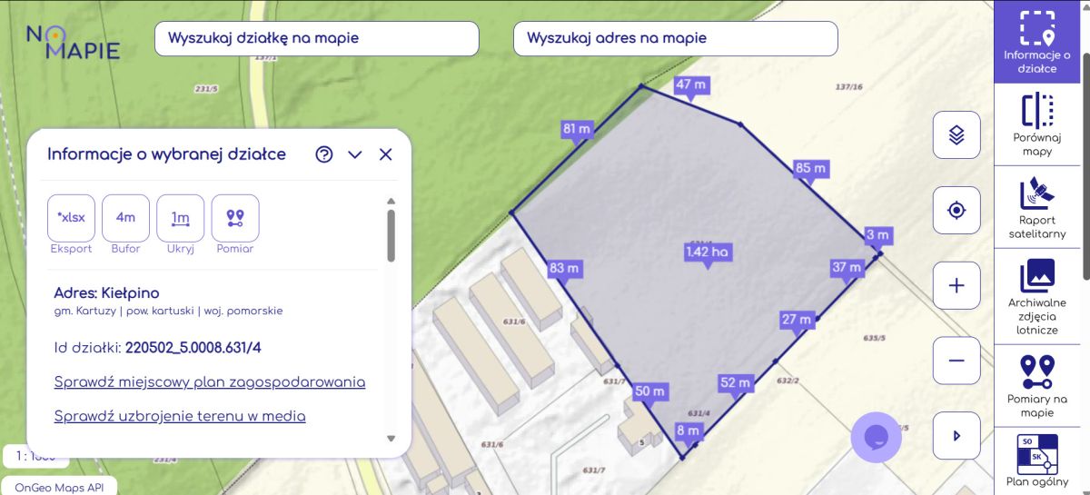Export parcel data to xlsx
The height and width of the screenshot is (495, 1090).
coord(72,218)
